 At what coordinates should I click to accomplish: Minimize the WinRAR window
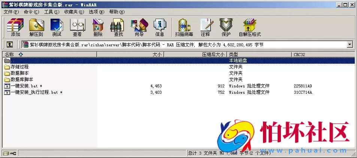coord(340,4)
